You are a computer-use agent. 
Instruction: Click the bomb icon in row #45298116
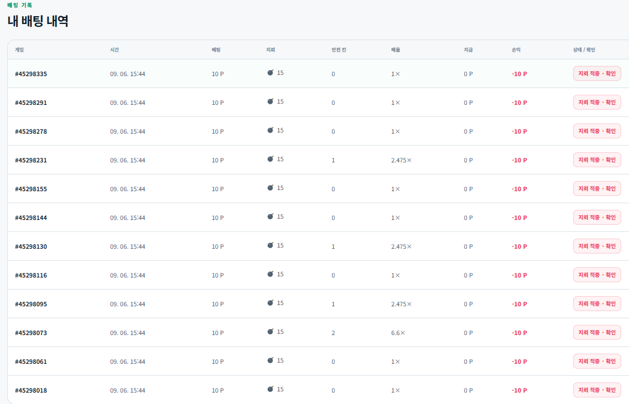click(x=270, y=274)
